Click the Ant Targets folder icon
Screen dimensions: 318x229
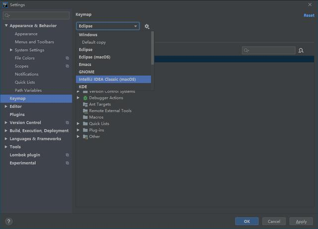click(x=85, y=104)
